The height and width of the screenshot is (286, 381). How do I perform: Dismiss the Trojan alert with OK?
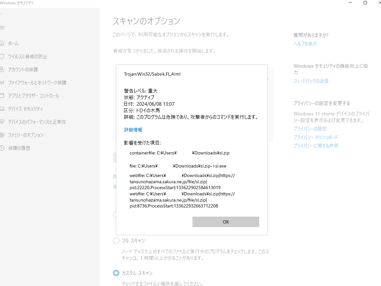coord(226,222)
